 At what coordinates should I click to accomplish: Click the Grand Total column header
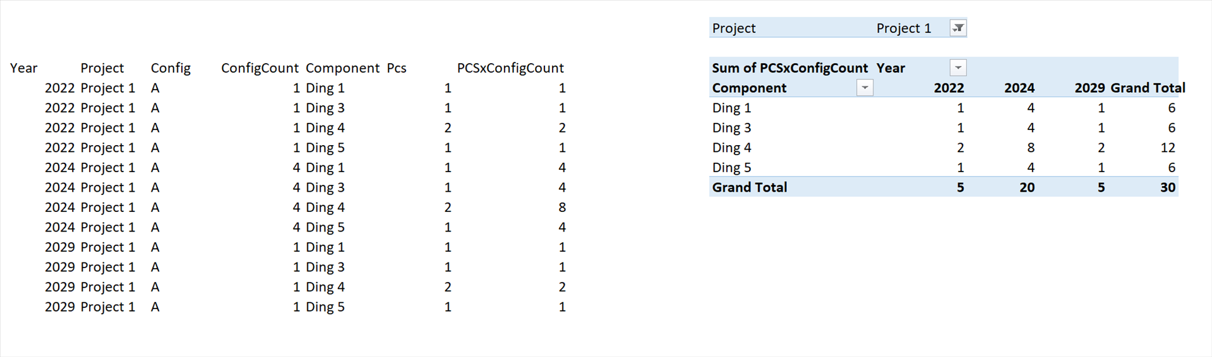tap(1148, 88)
